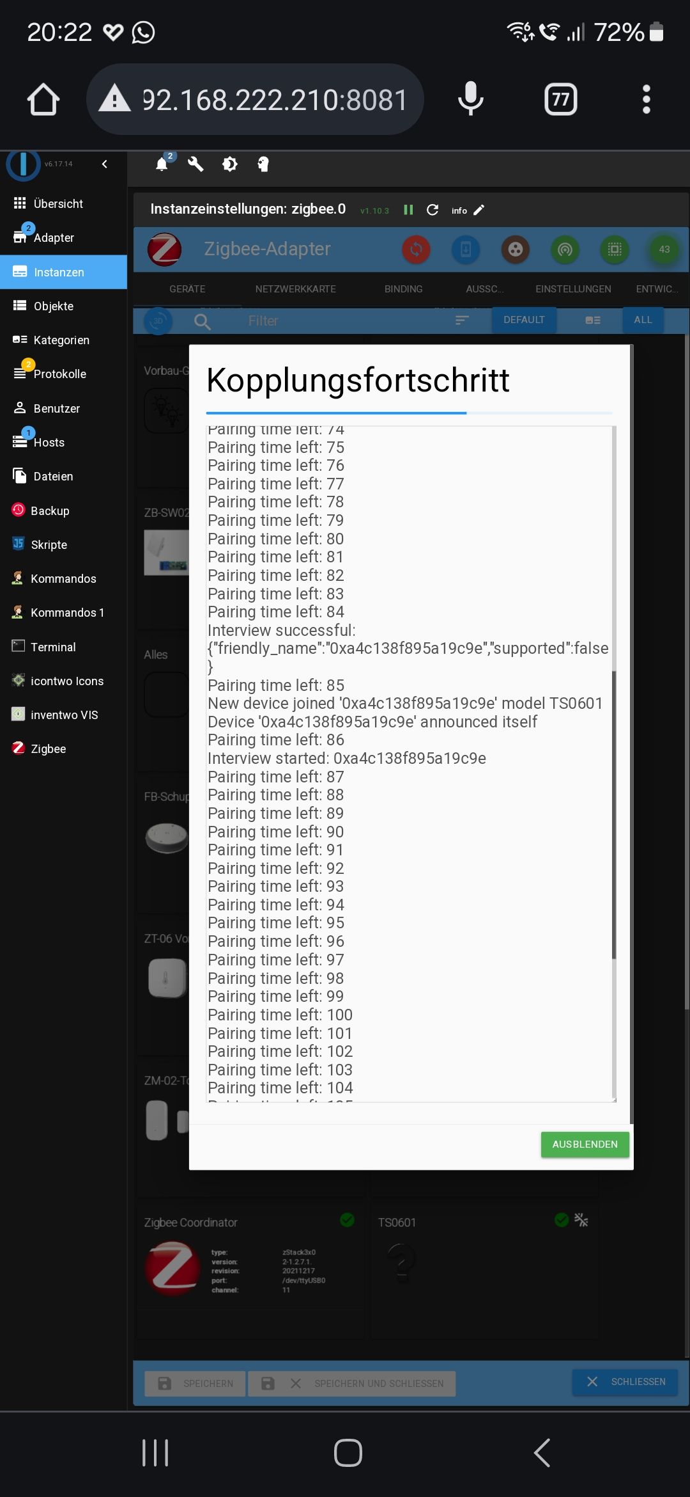
Task: Select Instanzen in the sidebar
Action: coord(64,272)
